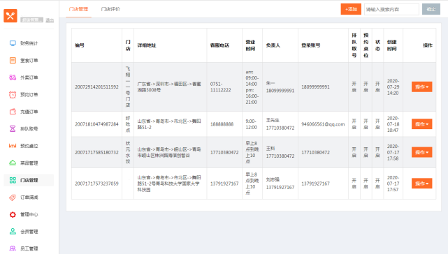Viewport: 448px width, 254px height.
Task: Open 操作 dropdown for store 20071810474987284
Action: tap(421, 124)
